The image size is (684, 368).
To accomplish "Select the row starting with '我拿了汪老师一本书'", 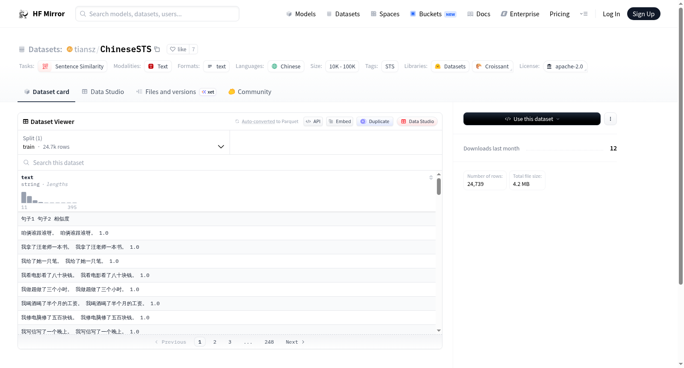I will (x=227, y=247).
